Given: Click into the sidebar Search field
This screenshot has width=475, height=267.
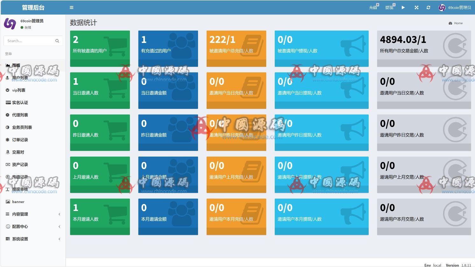Looking at the screenshot, I should click(x=29, y=41).
